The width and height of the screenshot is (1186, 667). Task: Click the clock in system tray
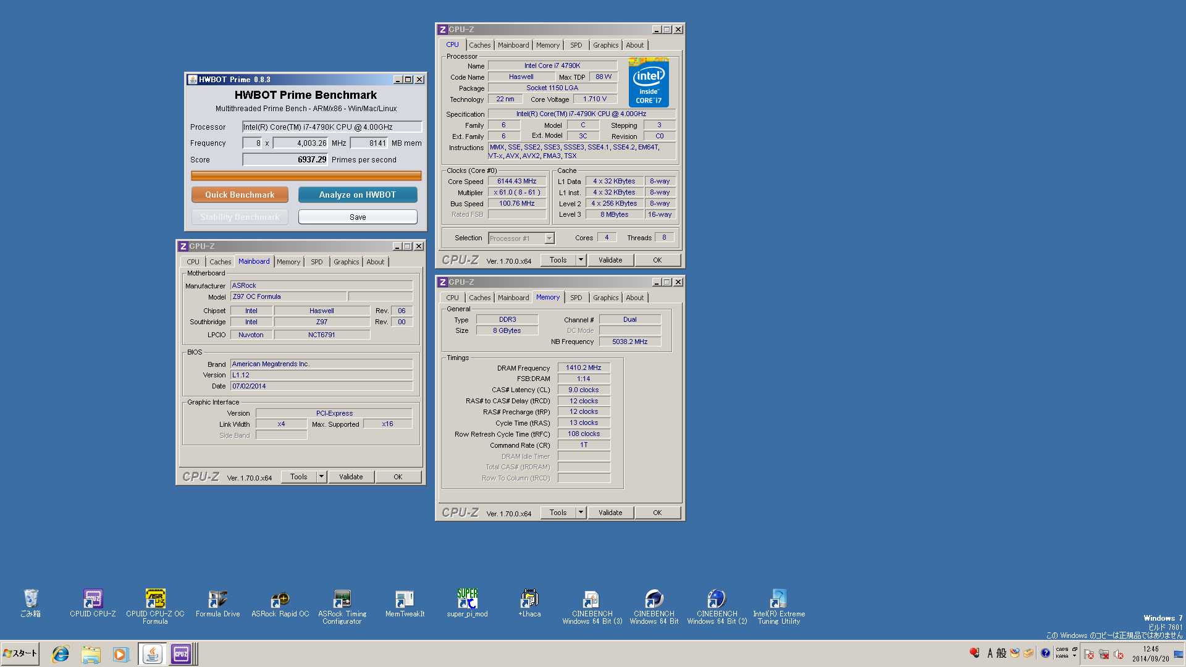coord(1151,654)
